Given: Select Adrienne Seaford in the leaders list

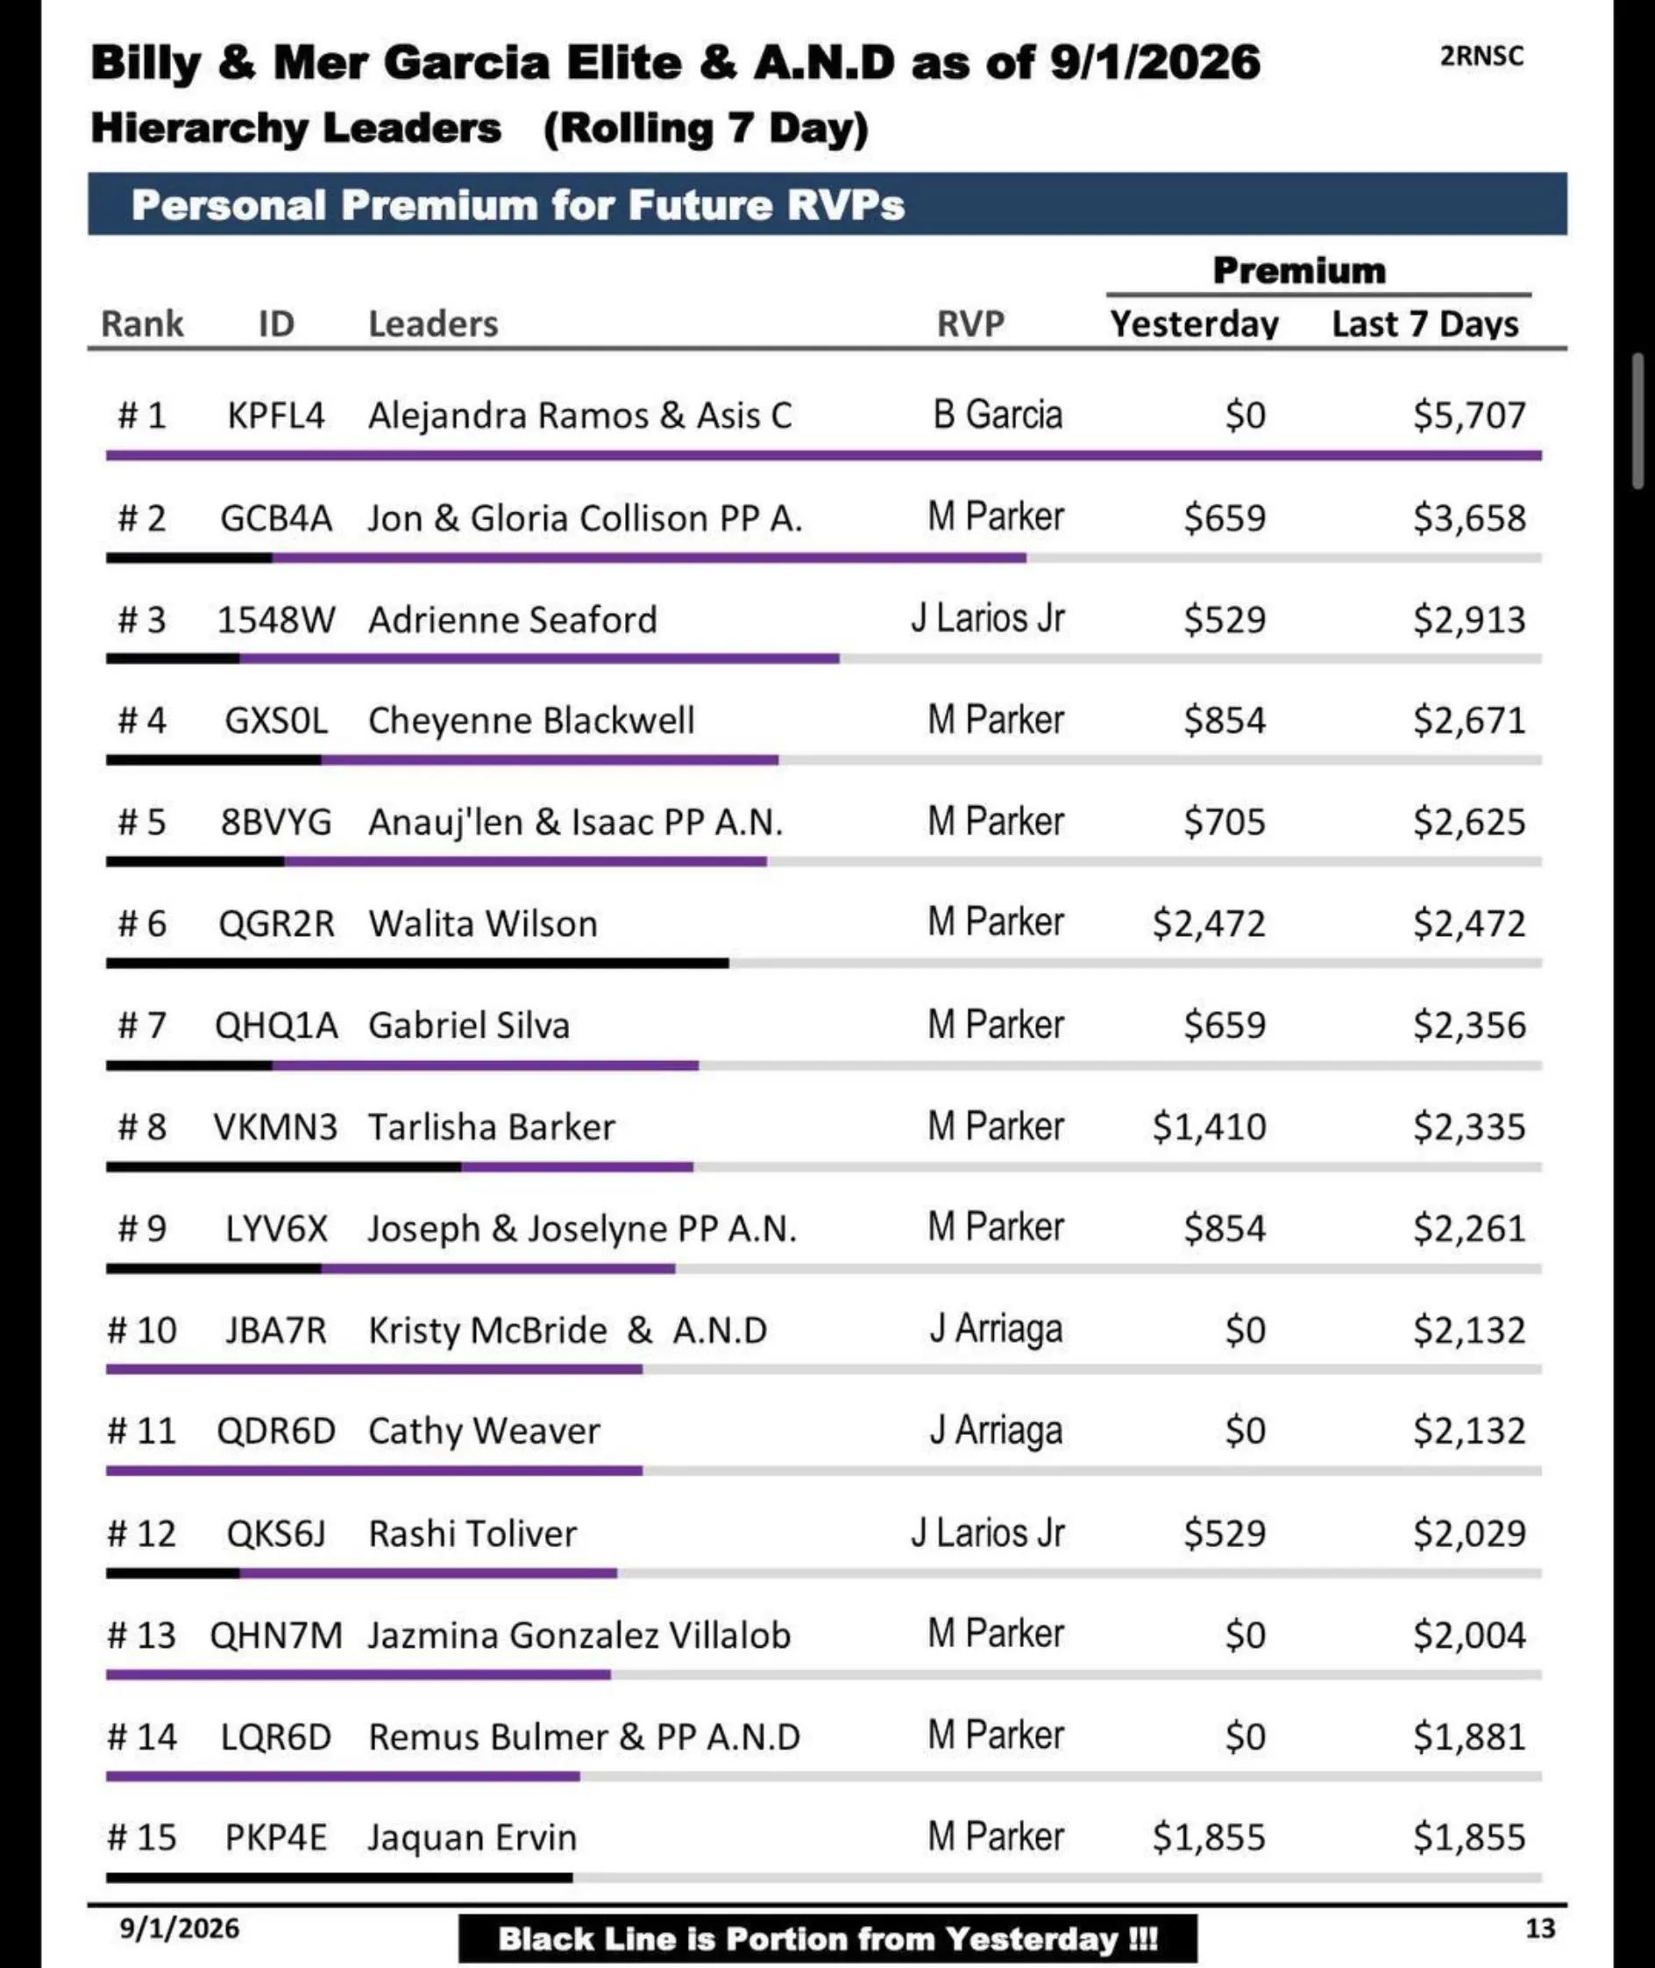Looking at the screenshot, I should [x=512, y=619].
